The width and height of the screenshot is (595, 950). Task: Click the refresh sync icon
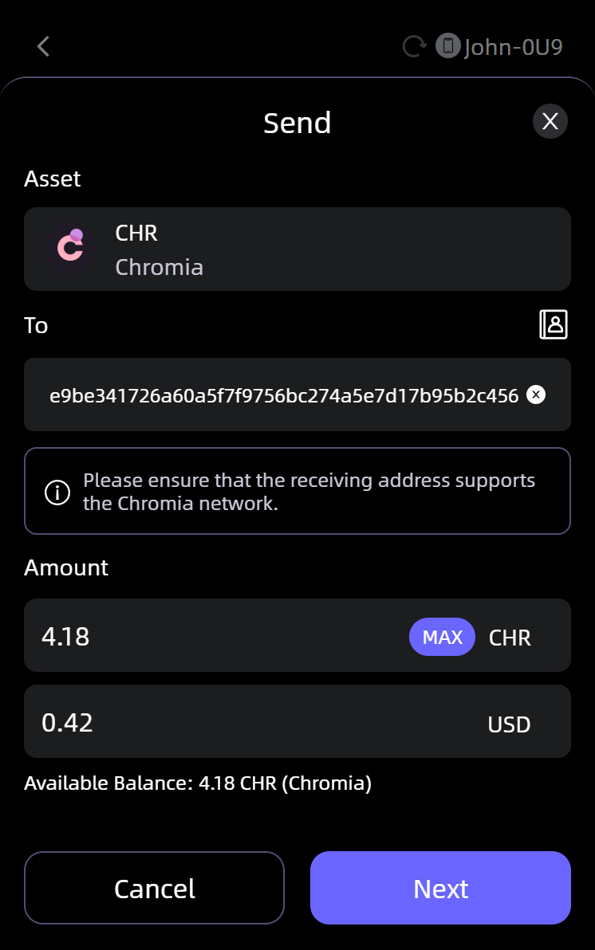(414, 46)
